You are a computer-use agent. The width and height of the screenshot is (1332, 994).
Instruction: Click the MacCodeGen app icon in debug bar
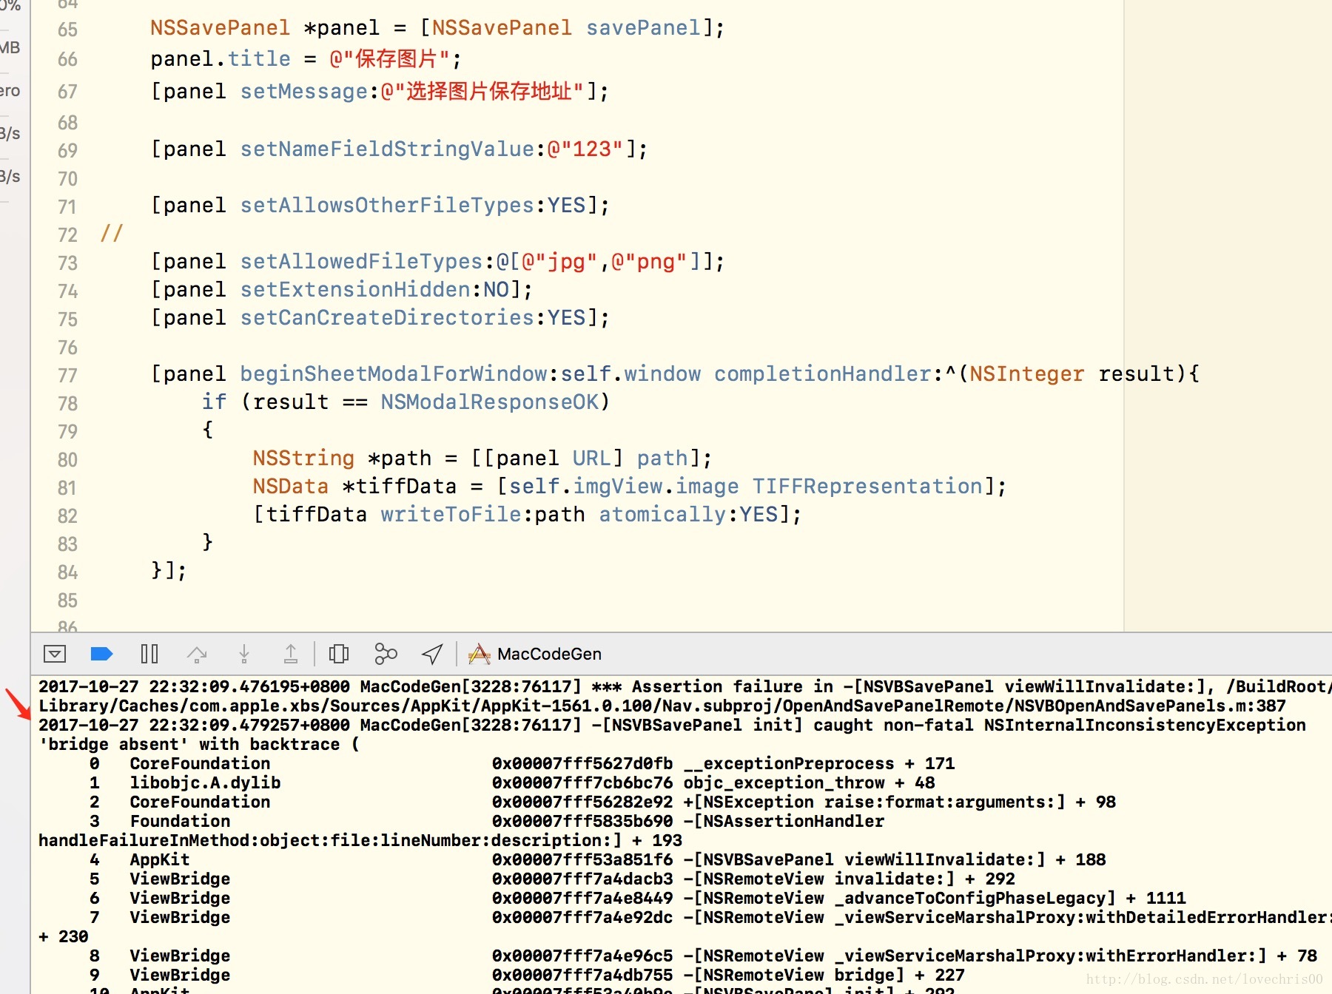pyautogui.click(x=479, y=654)
